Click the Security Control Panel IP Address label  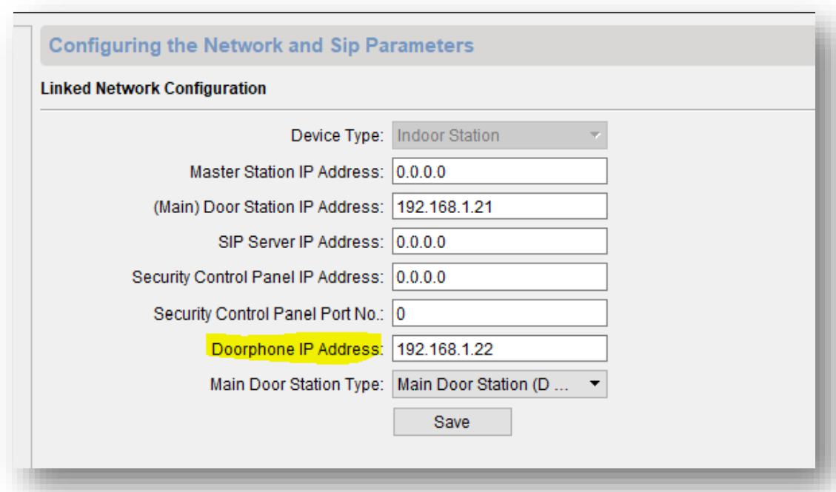pyautogui.click(x=258, y=277)
